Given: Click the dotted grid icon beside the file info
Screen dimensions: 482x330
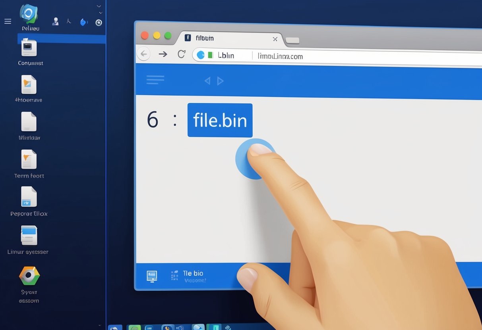Looking at the screenshot, I should [x=174, y=275].
